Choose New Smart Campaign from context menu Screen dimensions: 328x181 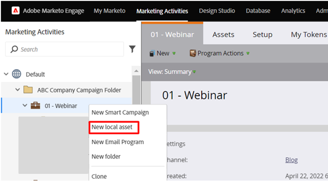pos(120,113)
